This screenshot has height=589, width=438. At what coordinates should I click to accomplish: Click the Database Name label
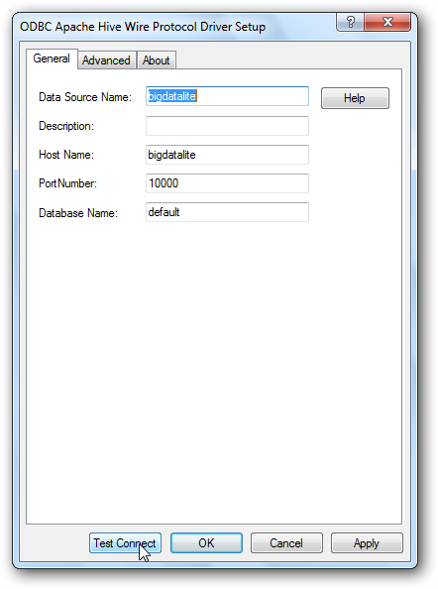pyautogui.click(x=78, y=213)
